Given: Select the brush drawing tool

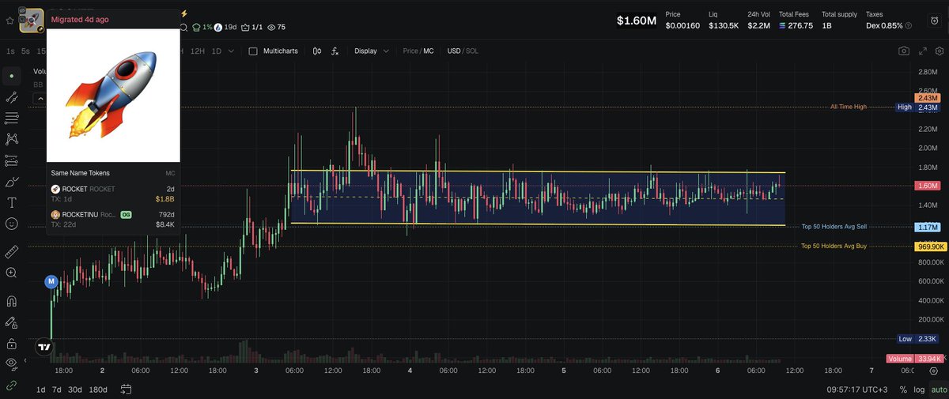Looking at the screenshot, I should click(x=11, y=182).
